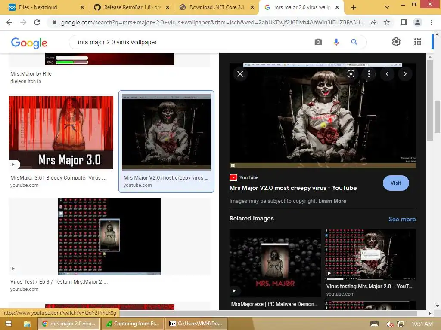Open new tab with plus button
Screen dimensions: 441x330
[x=354, y=8]
